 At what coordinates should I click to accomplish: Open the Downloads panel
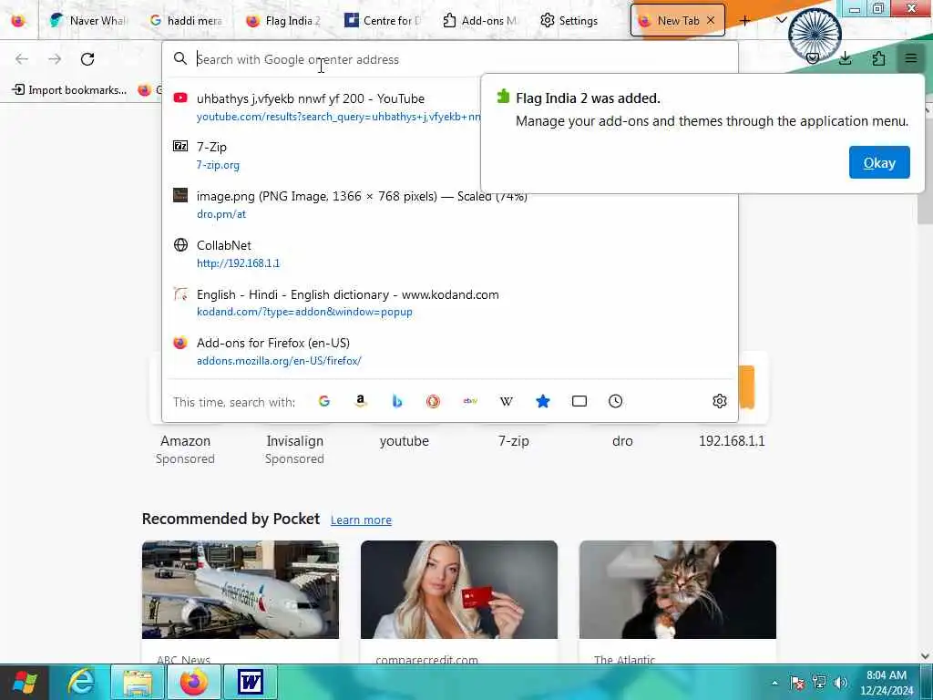pos(845,58)
